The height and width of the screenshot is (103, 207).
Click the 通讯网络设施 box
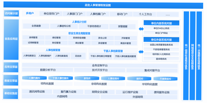(x=37, y=92)
